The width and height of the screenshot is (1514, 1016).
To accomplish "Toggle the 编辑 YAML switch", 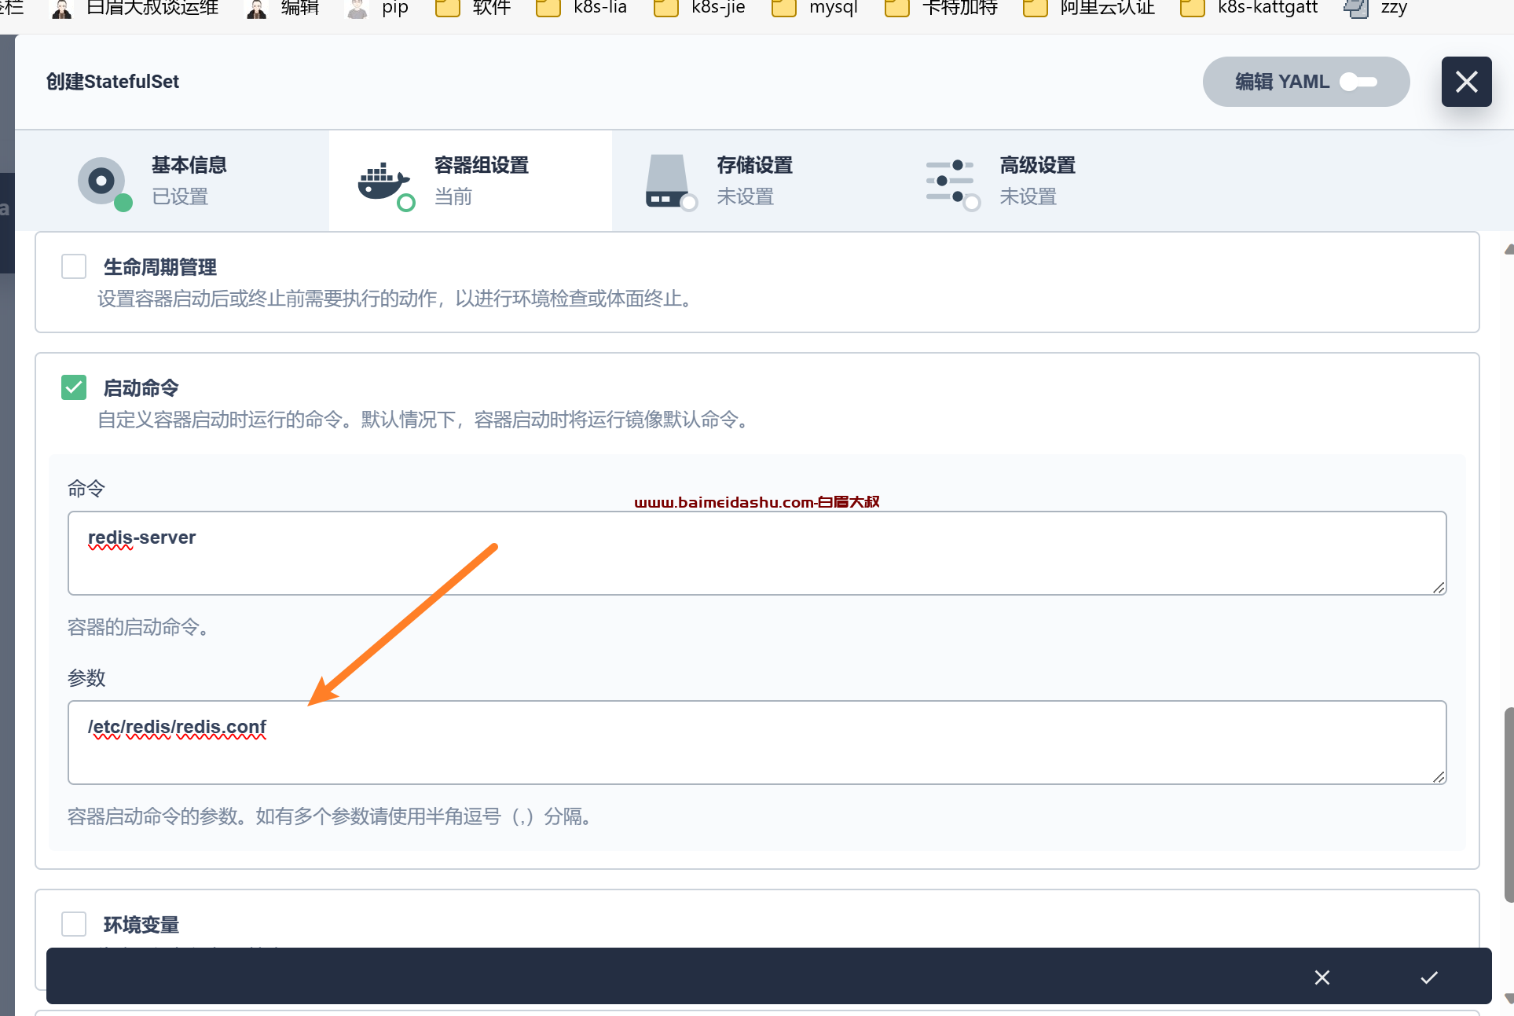I will point(1358,82).
